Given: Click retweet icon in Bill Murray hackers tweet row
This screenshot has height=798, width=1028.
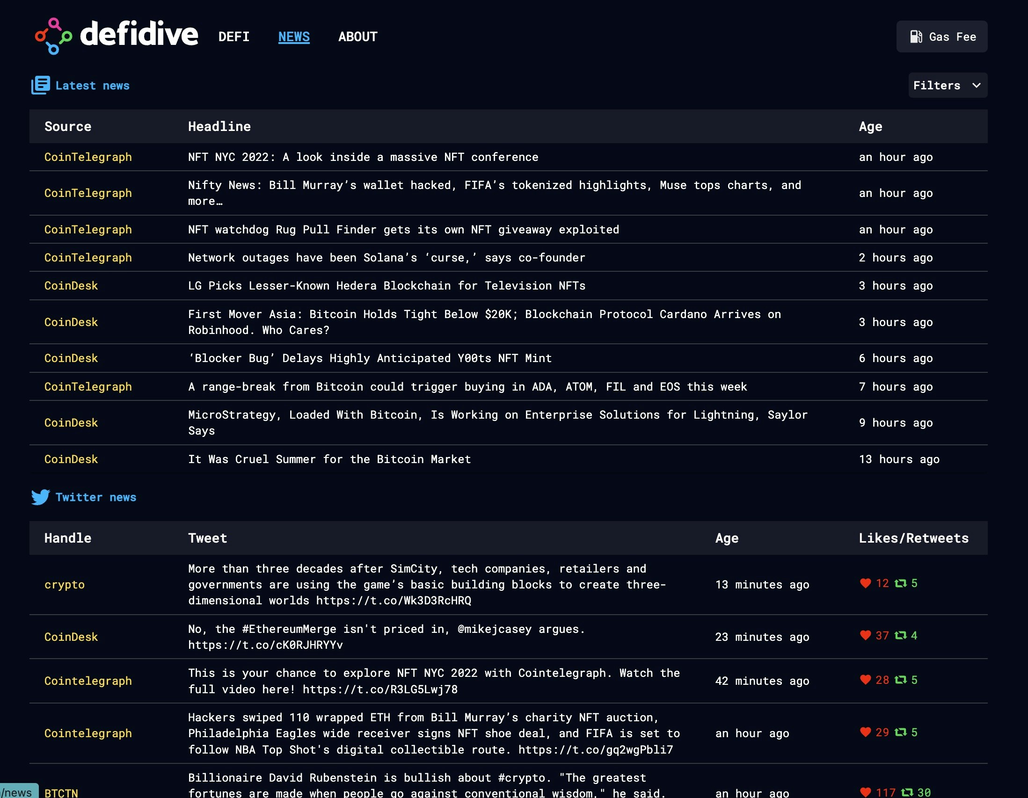Looking at the screenshot, I should (x=900, y=732).
